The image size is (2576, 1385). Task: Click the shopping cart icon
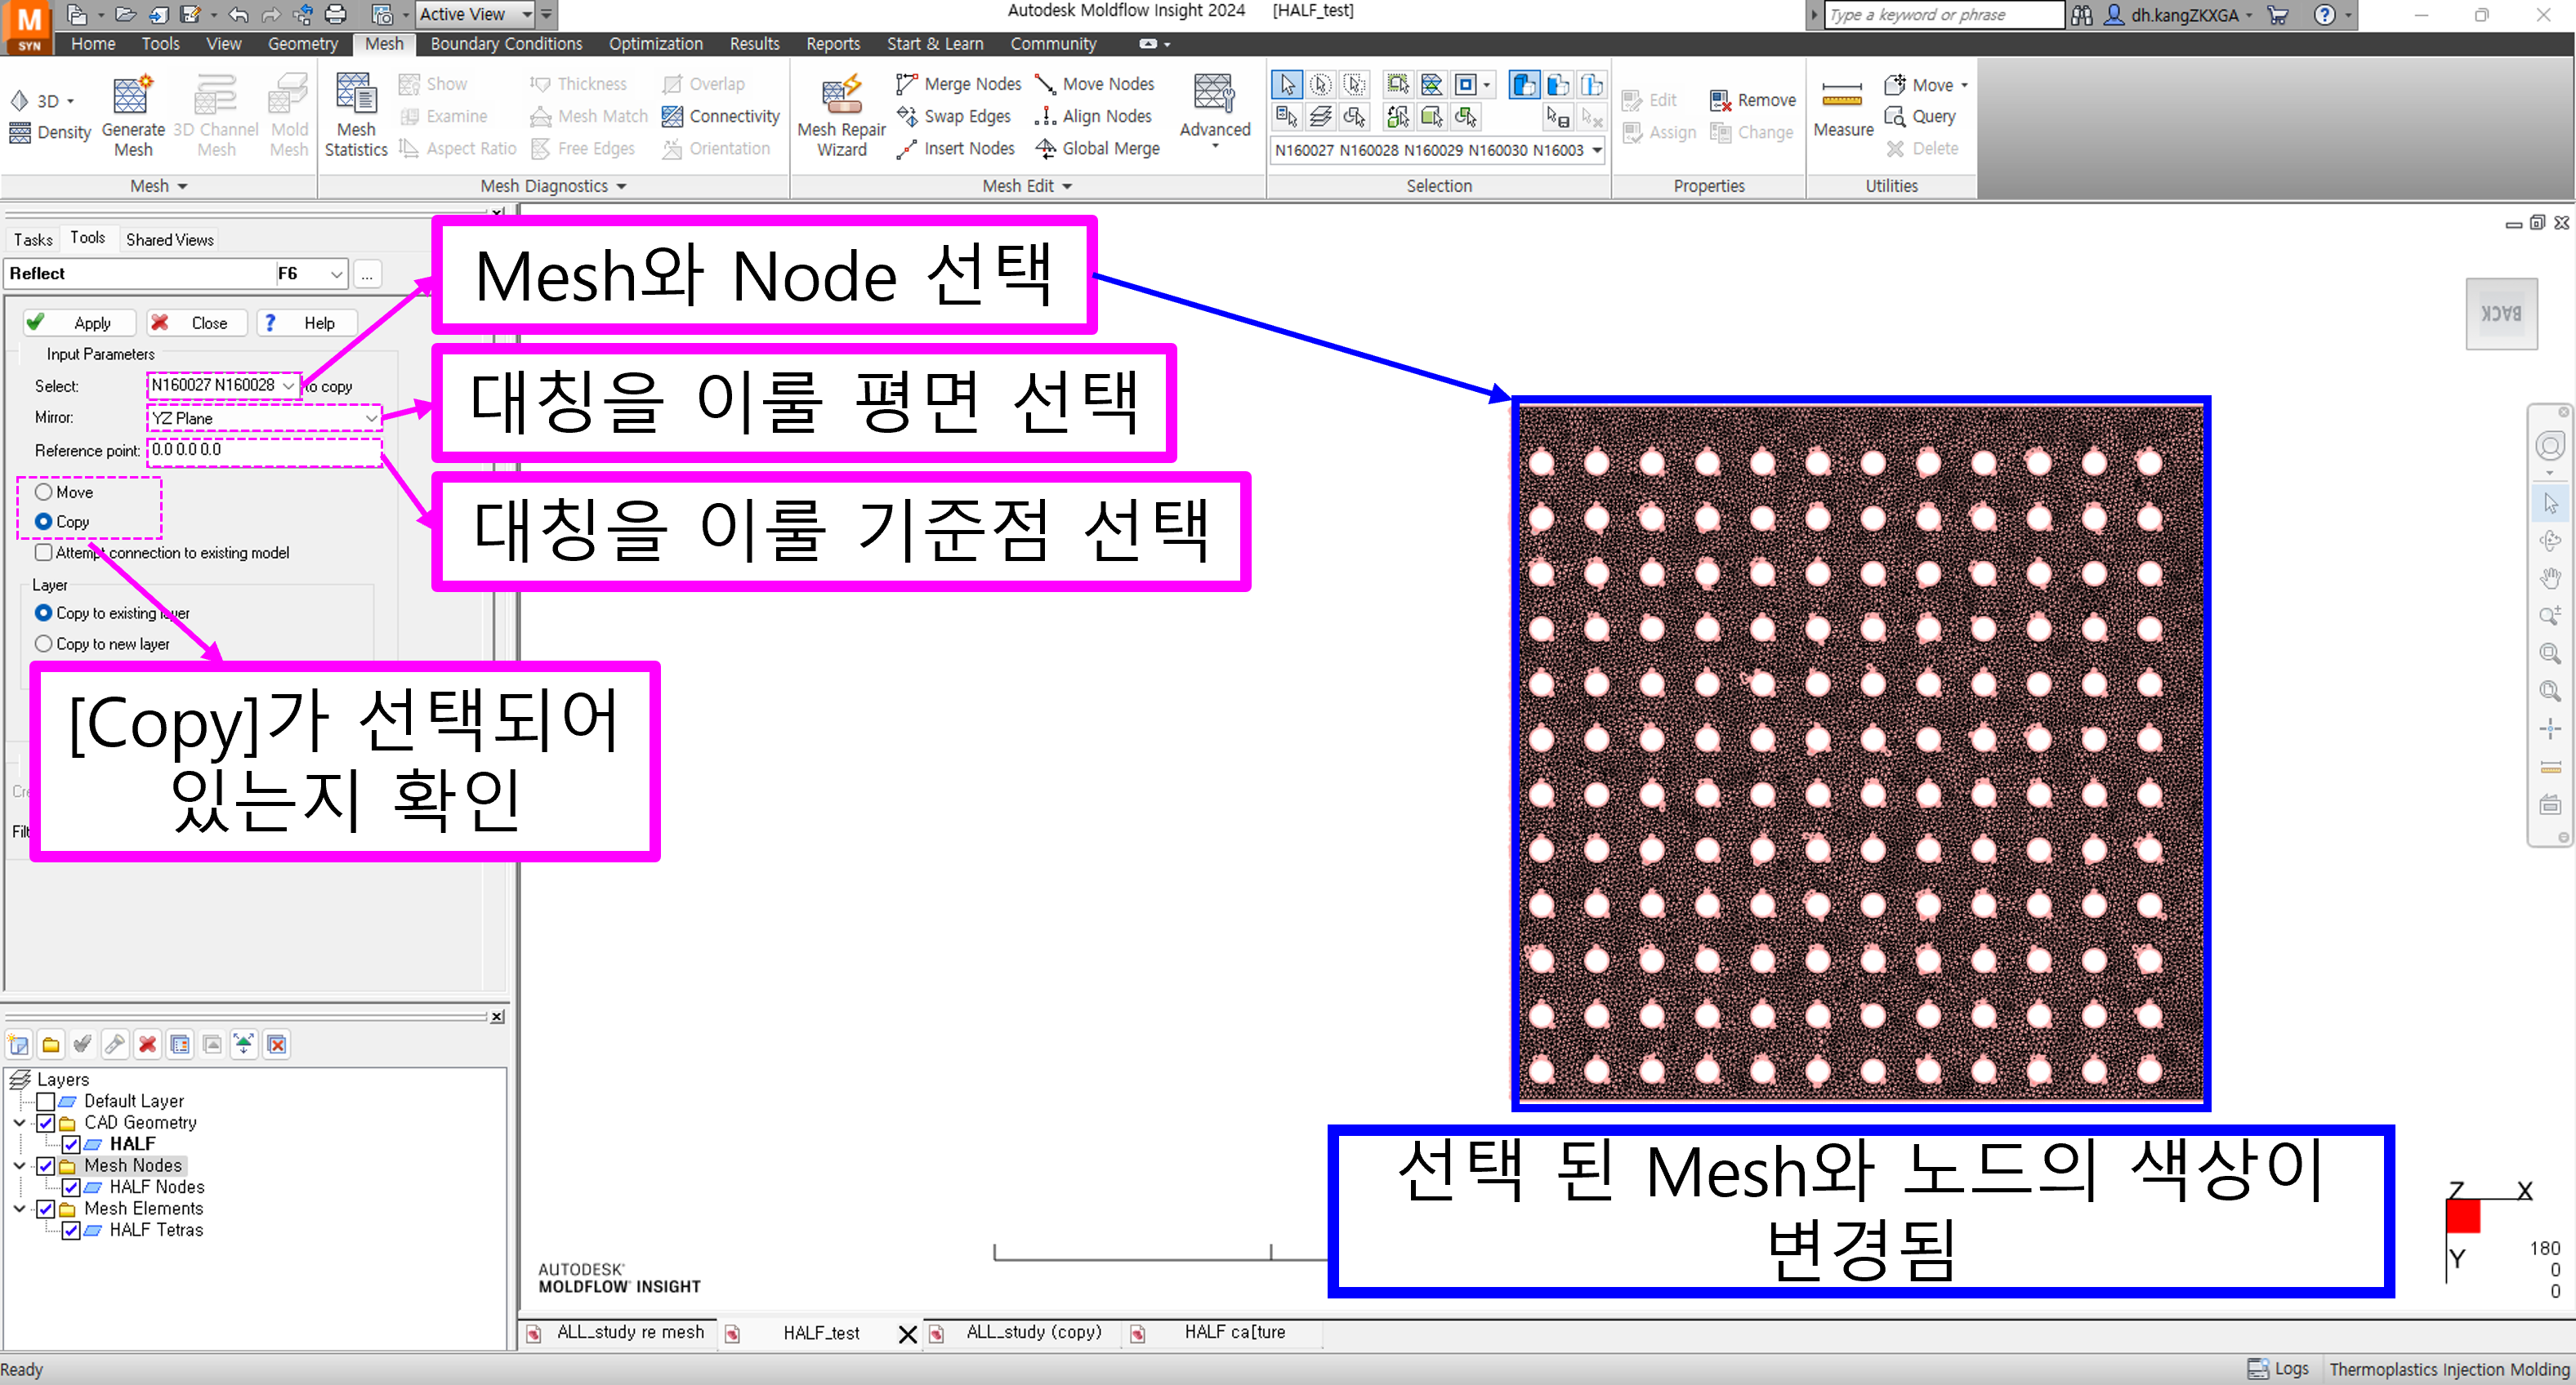click(2277, 15)
